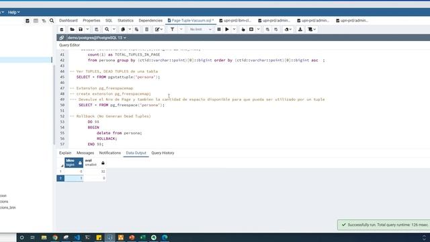Image resolution: width=430 pixels, height=242 pixels.
Task: Open the Notifications results tab
Action: (110, 153)
